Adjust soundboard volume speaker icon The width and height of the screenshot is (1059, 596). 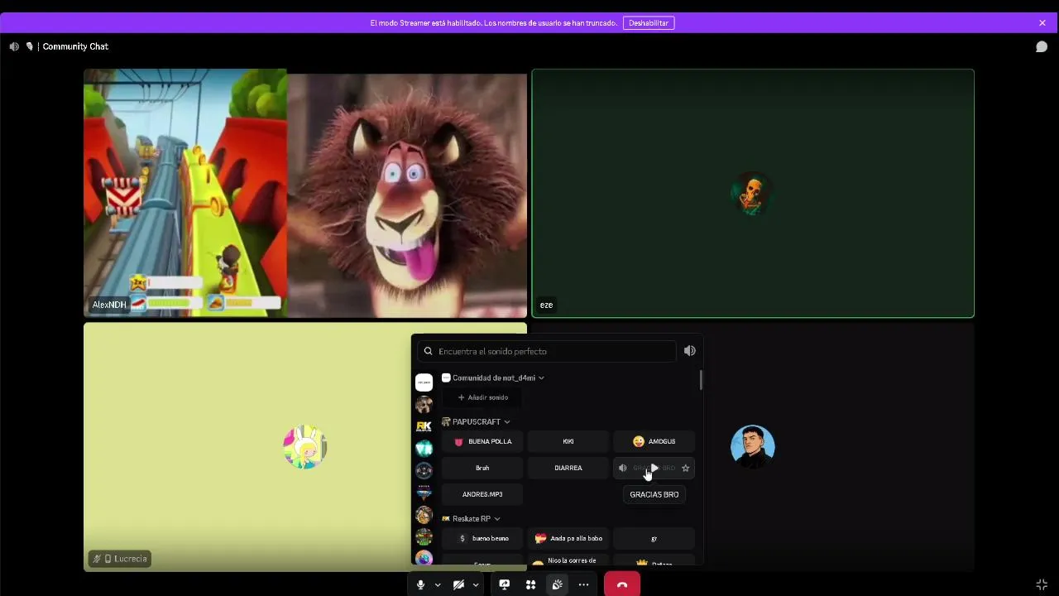[x=690, y=351]
